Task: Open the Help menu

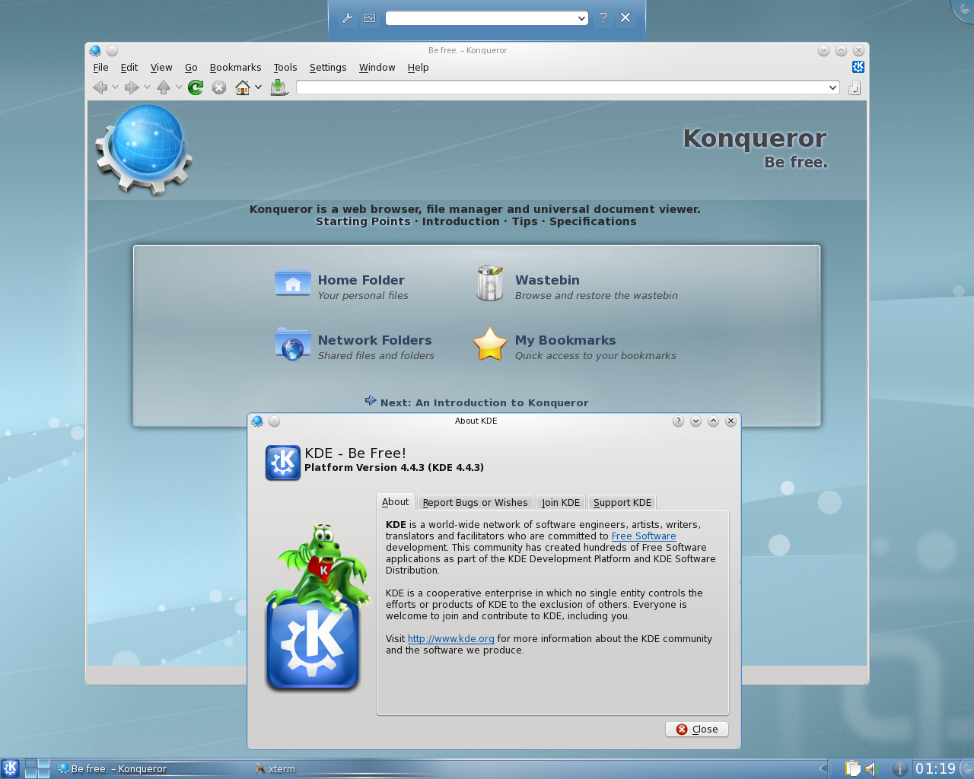Action: click(418, 67)
